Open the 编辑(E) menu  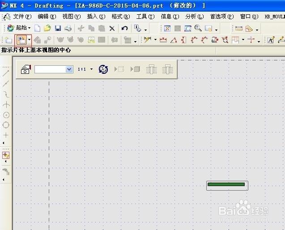click(47, 17)
